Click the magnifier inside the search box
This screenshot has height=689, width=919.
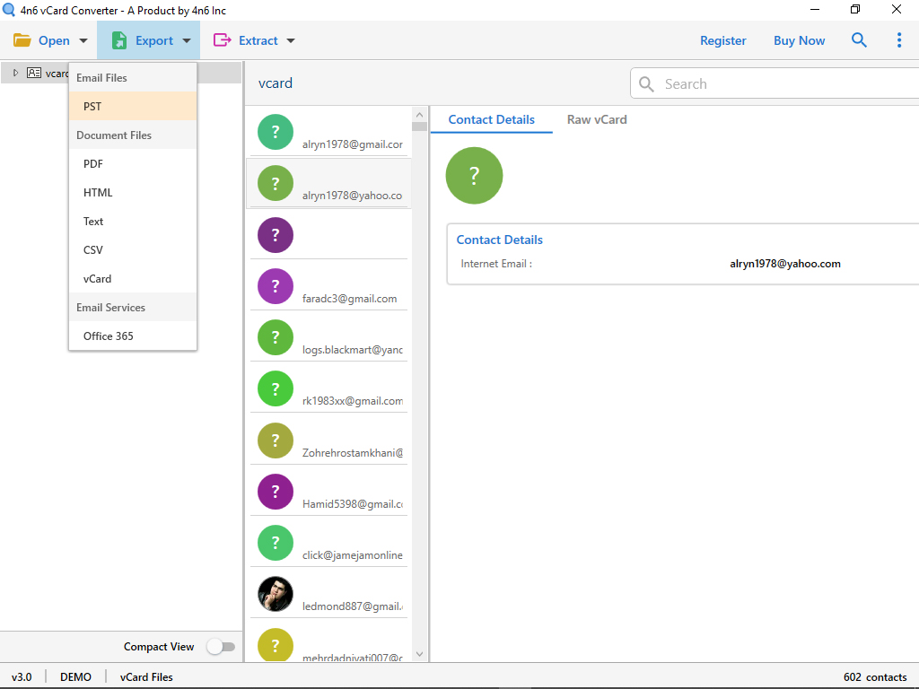coord(646,83)
